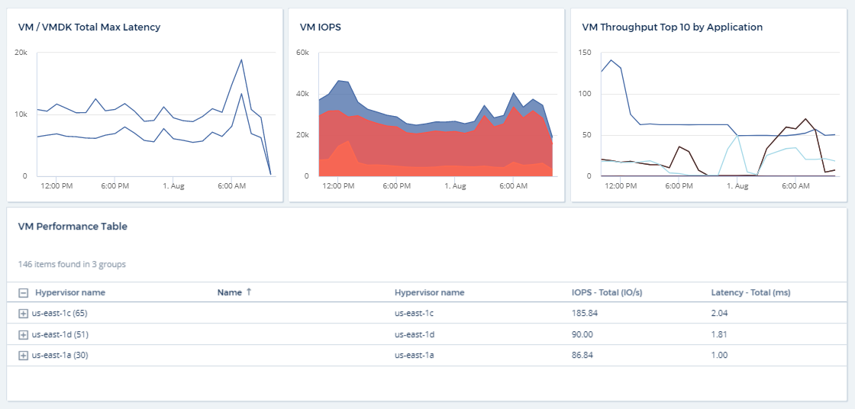Click the dark brown line in the Throughput chart
The height and width of the screenshot is (409, 855).
[x=805, y=120]
